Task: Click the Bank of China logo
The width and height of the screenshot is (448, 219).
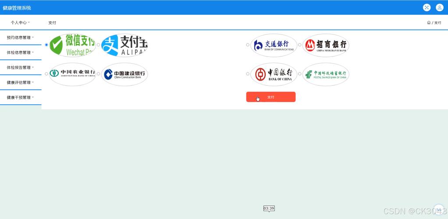Action: coord(274,74)
